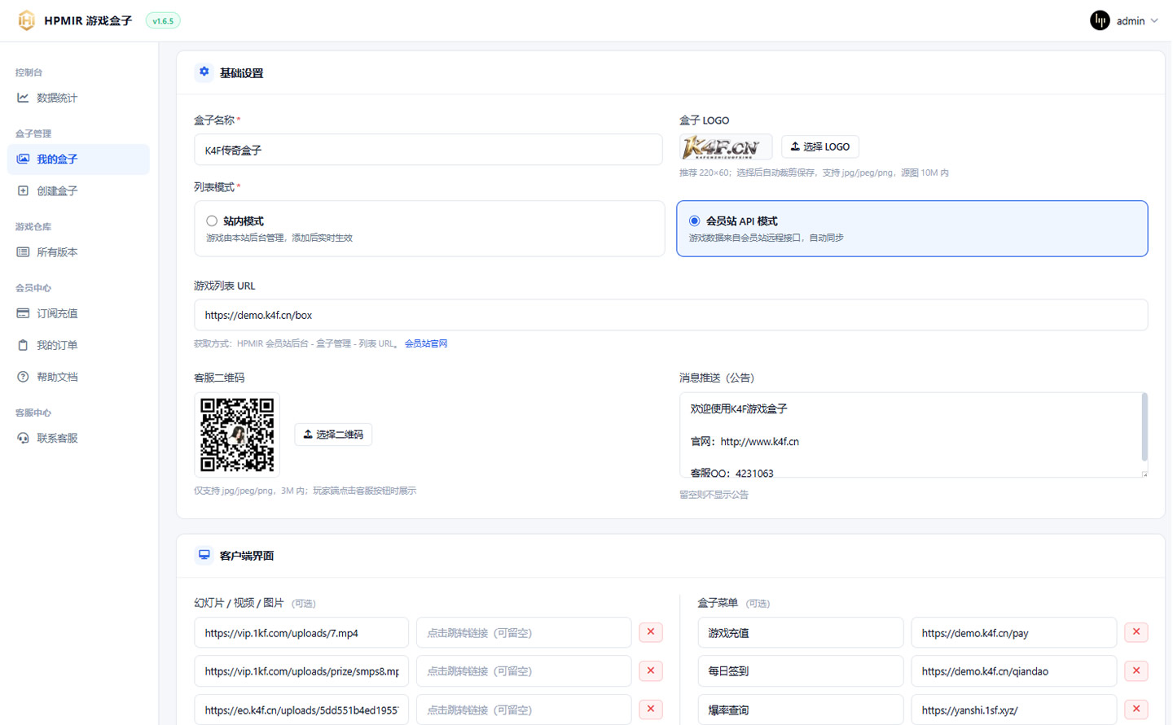Go to 订阅充值 in sidebar
The width and height of the screenshot is (1173, 725).
tap(78, 313)
